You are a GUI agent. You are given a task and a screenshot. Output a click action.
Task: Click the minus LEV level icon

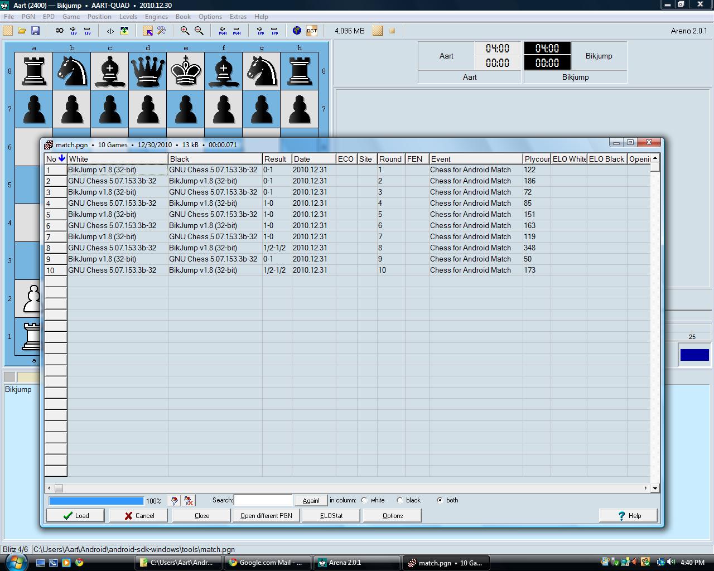click(x=87, y=31)
